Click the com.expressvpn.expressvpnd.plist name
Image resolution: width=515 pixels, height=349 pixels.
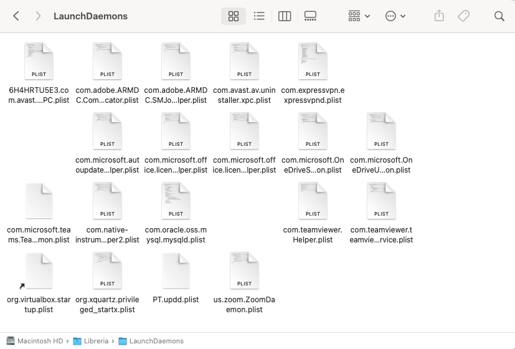[313, 95]
